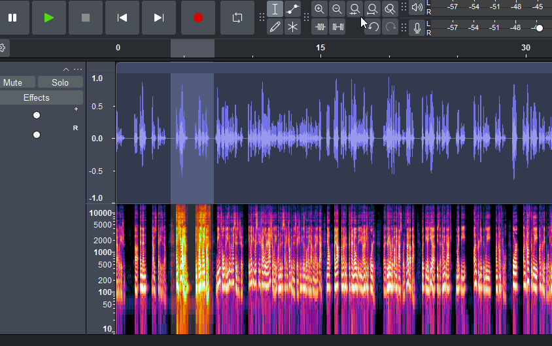552x346 pixels.
Task: Click the -0.5 label on amplitude scale
Action: (x=96, y=171)
